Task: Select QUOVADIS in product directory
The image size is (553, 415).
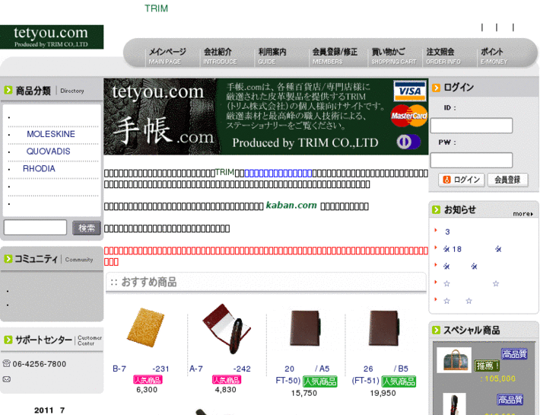Action: pyautogui.click(x=49, y=152)
